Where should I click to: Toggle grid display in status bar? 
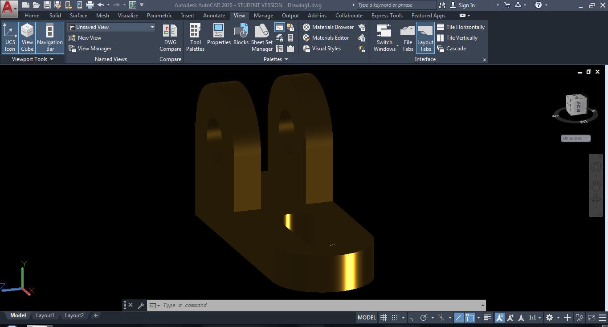pos(383,317)
